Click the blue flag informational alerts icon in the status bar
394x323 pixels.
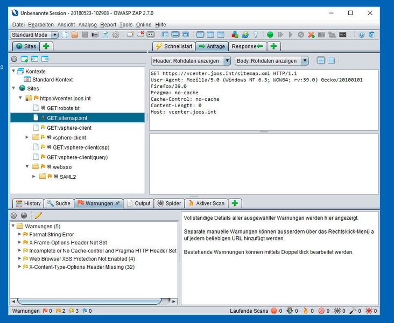point(85,311)
